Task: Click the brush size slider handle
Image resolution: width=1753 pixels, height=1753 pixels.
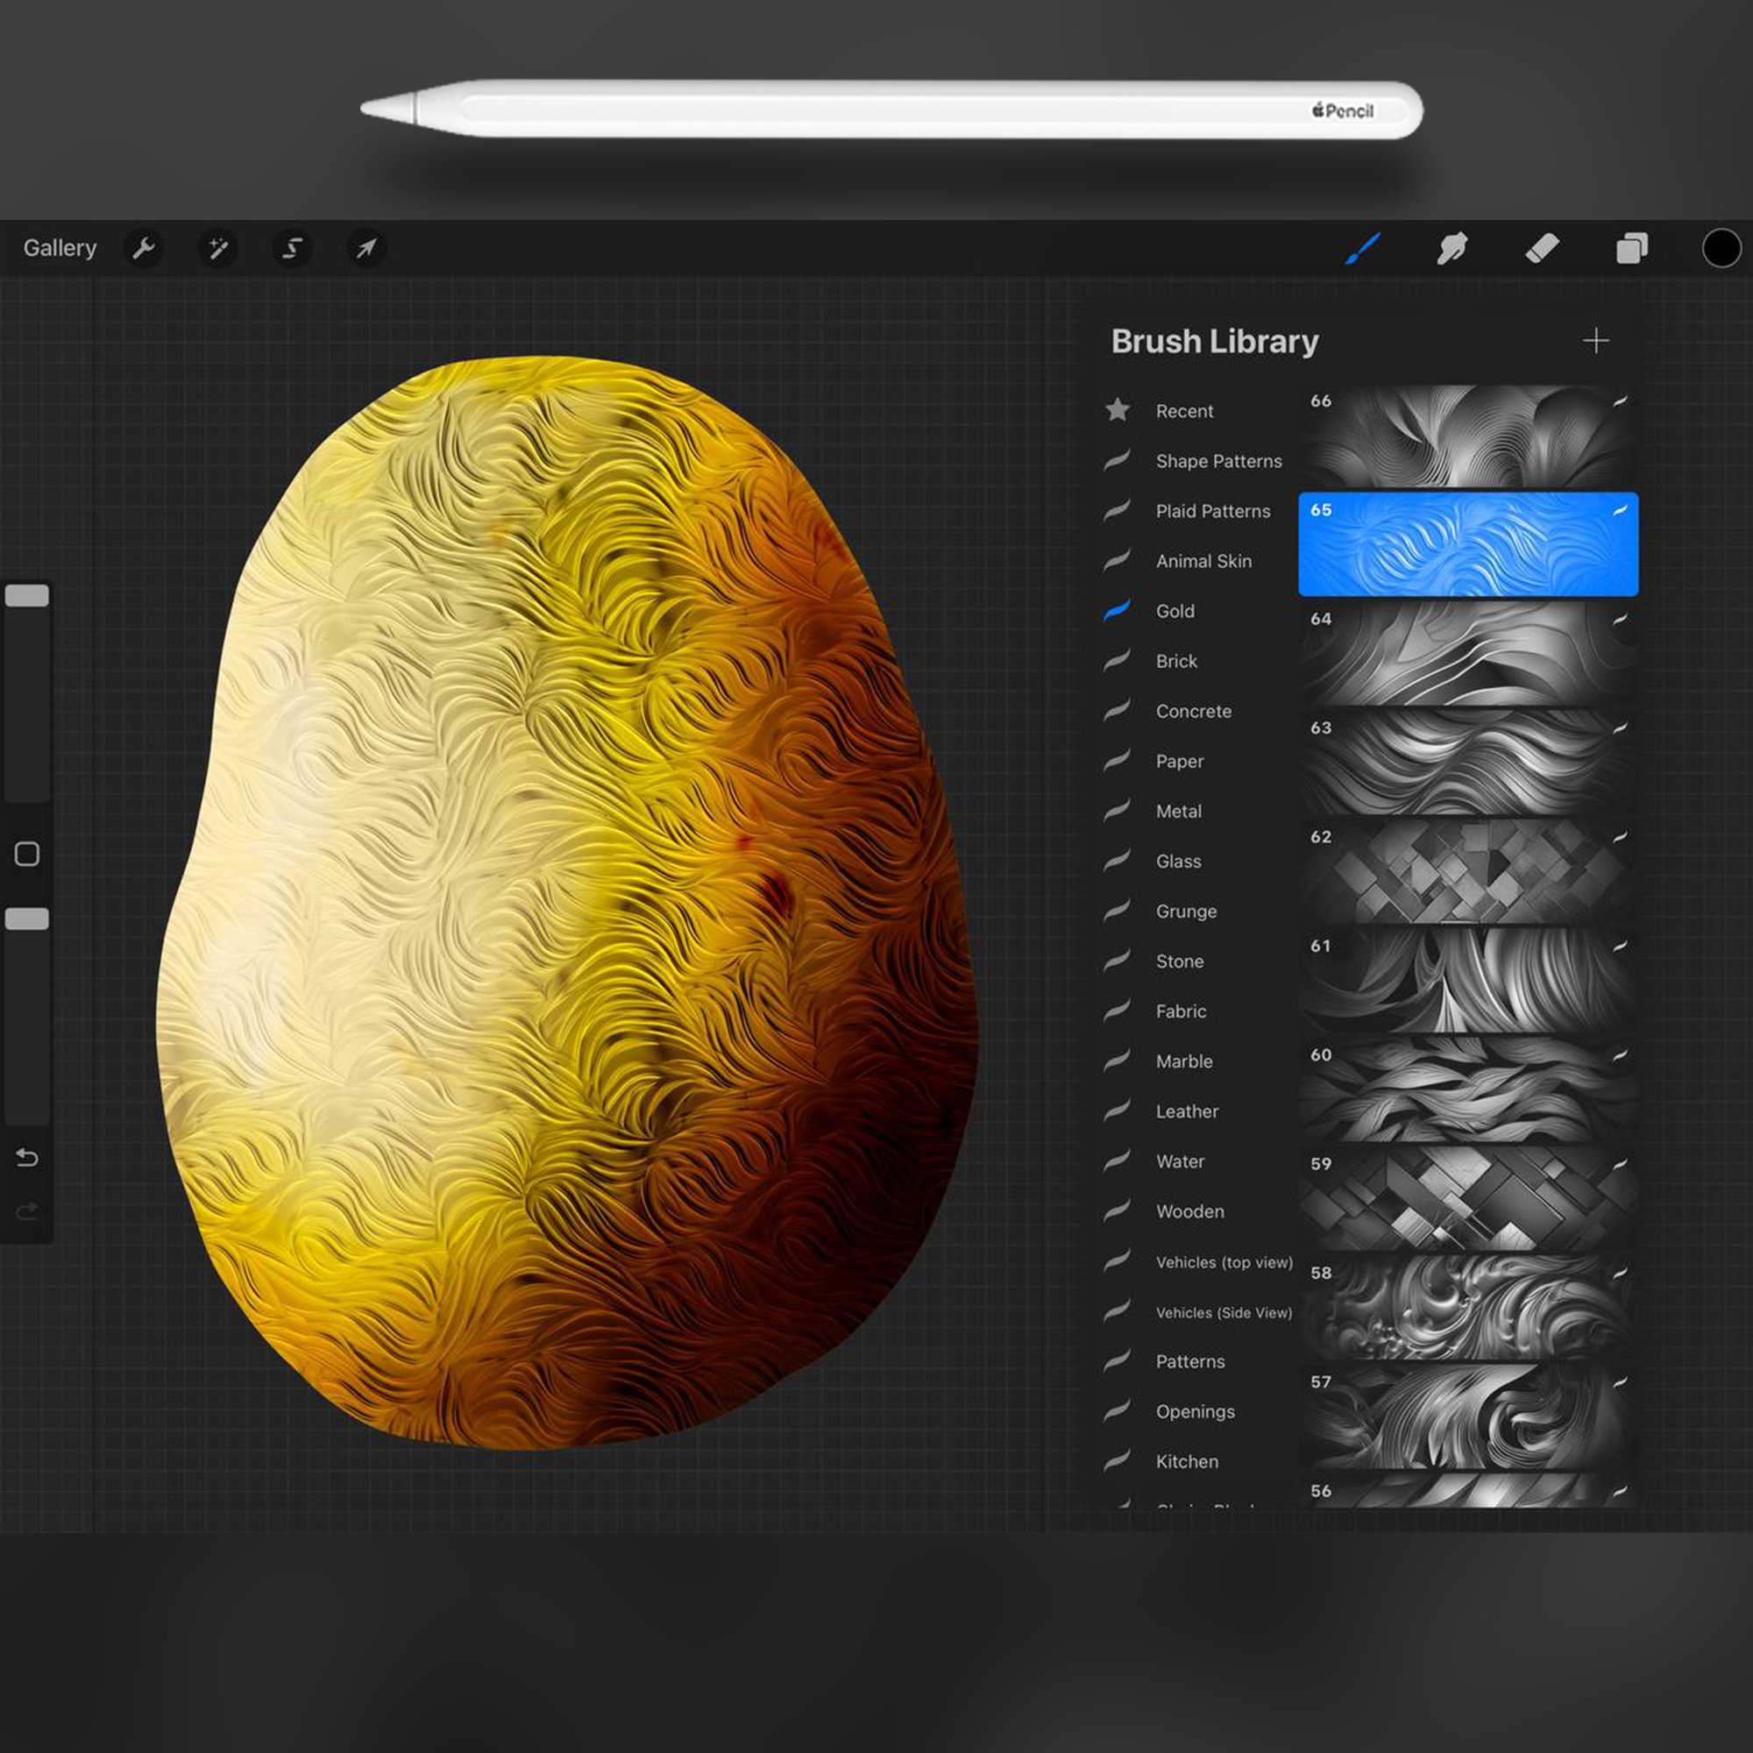Action: 27,596
